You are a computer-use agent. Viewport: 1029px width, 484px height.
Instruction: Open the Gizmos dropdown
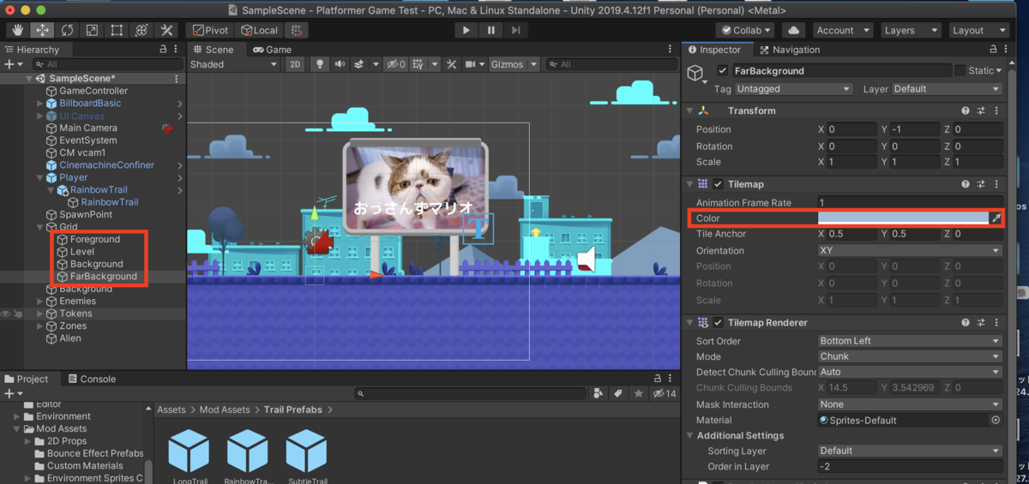click(x=514, y=64)
